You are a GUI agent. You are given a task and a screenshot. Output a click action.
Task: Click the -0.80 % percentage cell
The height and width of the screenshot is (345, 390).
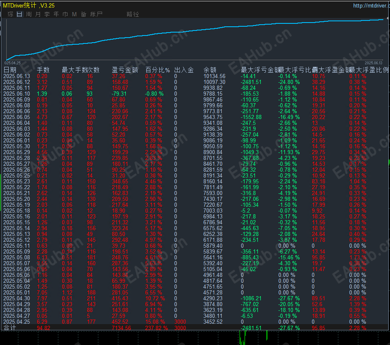pyautogui.click(x=154, y=94)
